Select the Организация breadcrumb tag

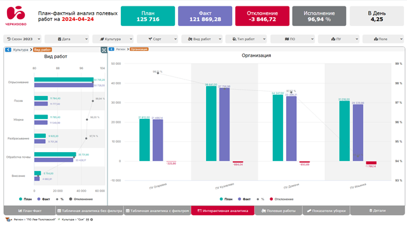pos(139,49)
